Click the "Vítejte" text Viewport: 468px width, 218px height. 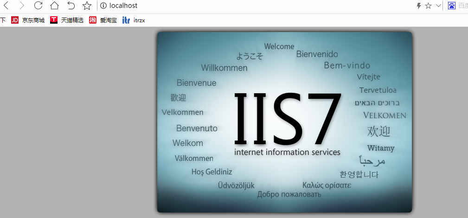pos(369,77)
